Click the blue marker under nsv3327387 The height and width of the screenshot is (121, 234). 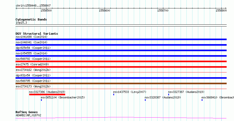169,94
